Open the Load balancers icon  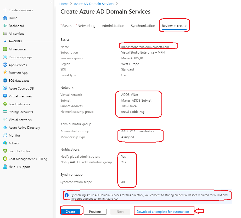click(5, 104)
